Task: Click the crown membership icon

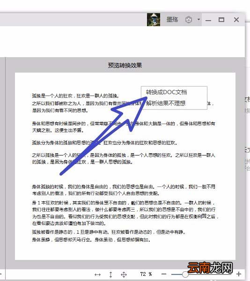Action: coord(188,20)
